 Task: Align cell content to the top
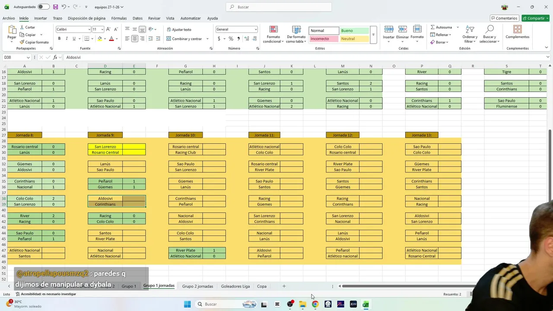coord(127,29)
